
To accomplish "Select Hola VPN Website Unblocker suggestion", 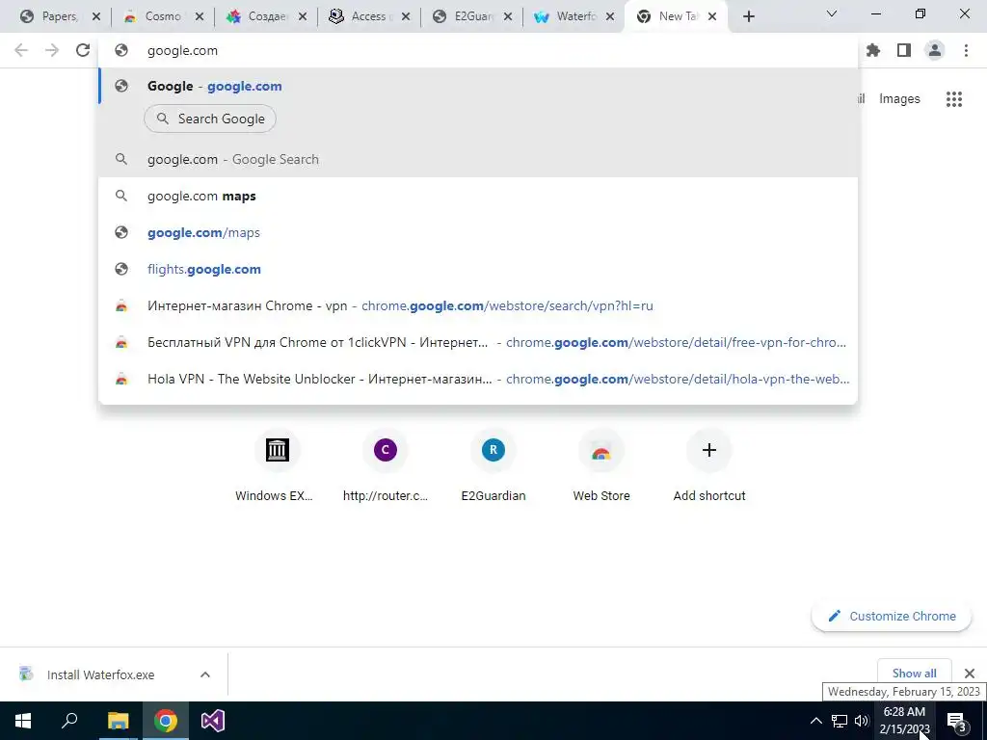I will click(478, 379).
